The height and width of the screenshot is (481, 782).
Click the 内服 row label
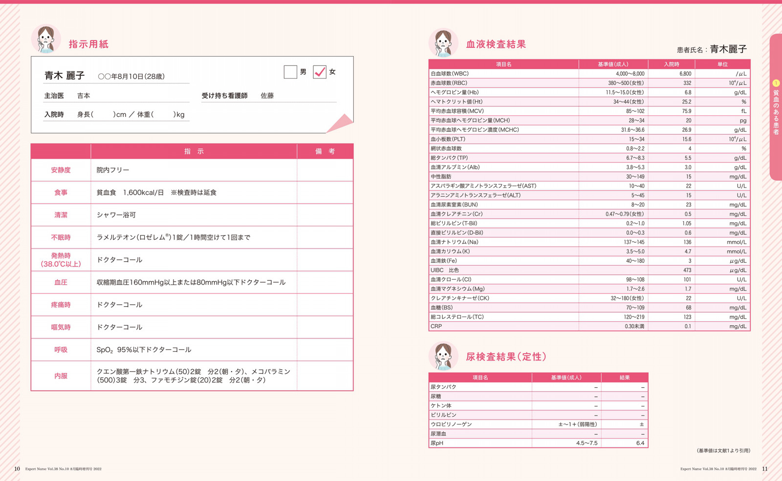[61, 376]
